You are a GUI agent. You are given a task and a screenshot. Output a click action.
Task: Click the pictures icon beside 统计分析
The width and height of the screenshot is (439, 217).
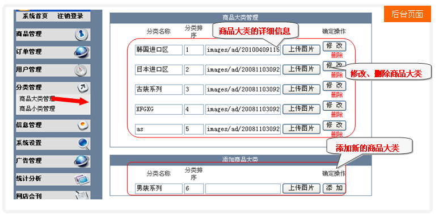coord(82,179)
